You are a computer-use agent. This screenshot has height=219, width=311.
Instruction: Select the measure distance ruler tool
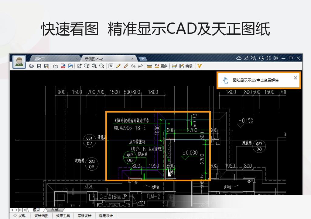(149, 66)
